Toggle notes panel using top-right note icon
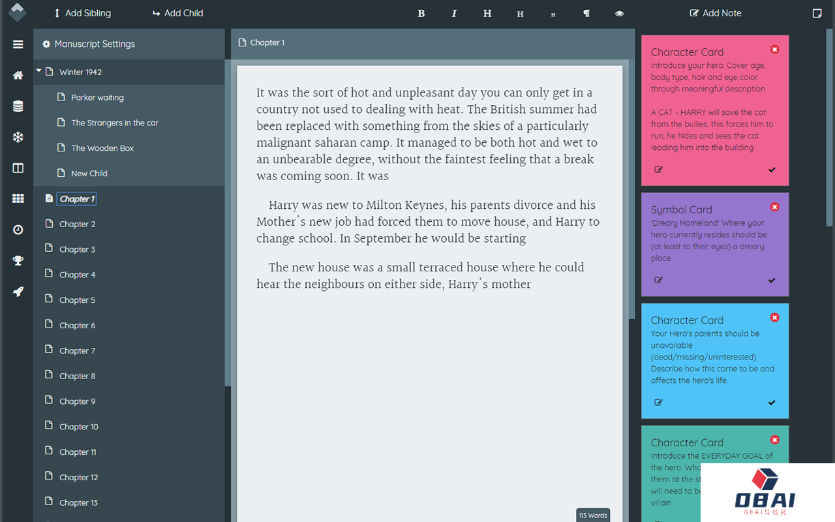835x522 pixels. pyautogui.click(x=817, y=13)
